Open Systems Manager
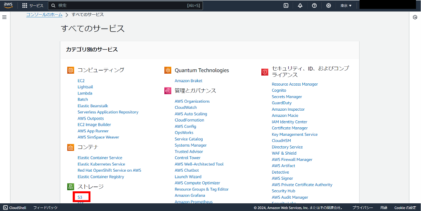The width and height of the screenshot is (421, 211). click(191, 145)
